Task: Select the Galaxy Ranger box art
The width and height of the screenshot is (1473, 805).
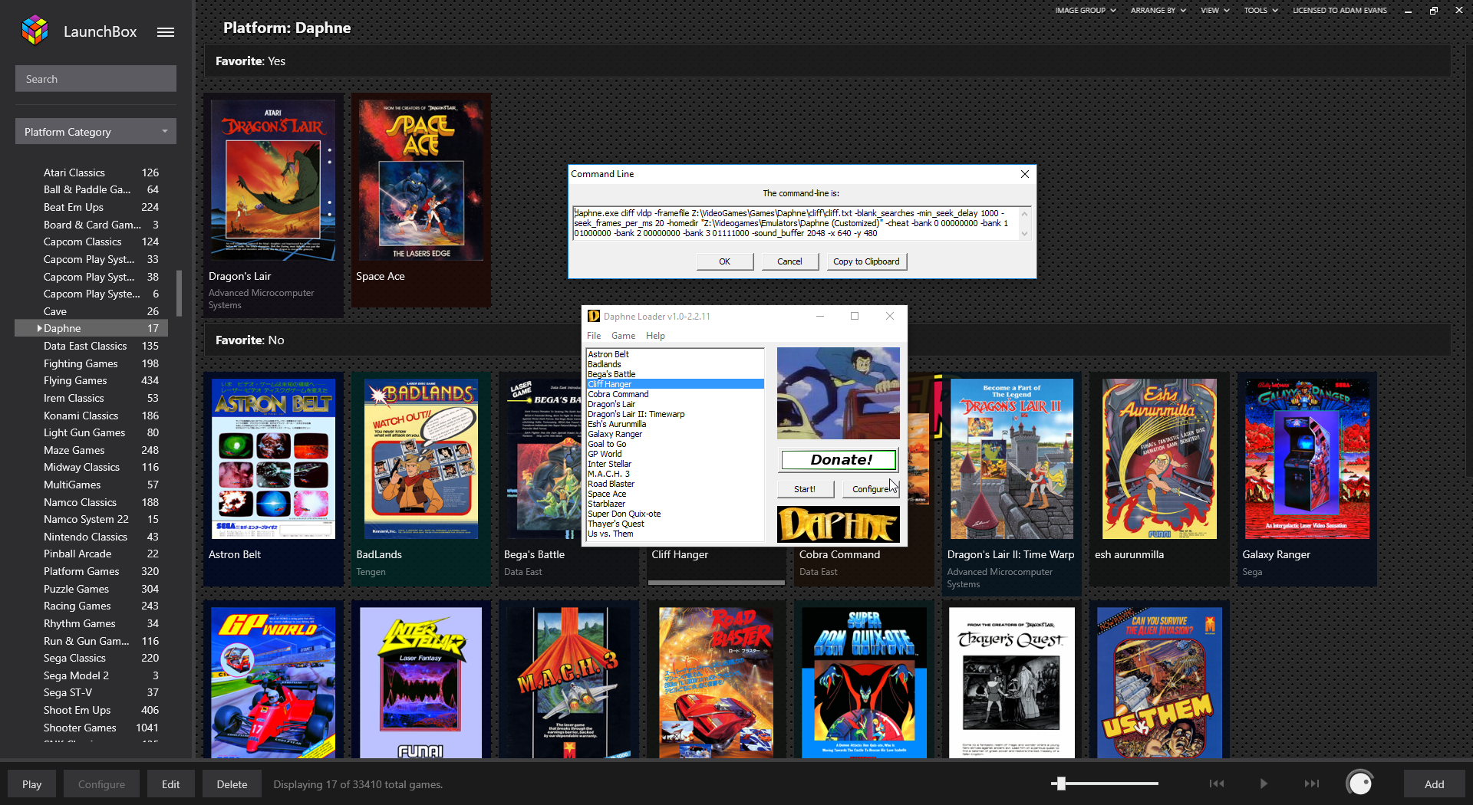Action: tap(1307, 458)
